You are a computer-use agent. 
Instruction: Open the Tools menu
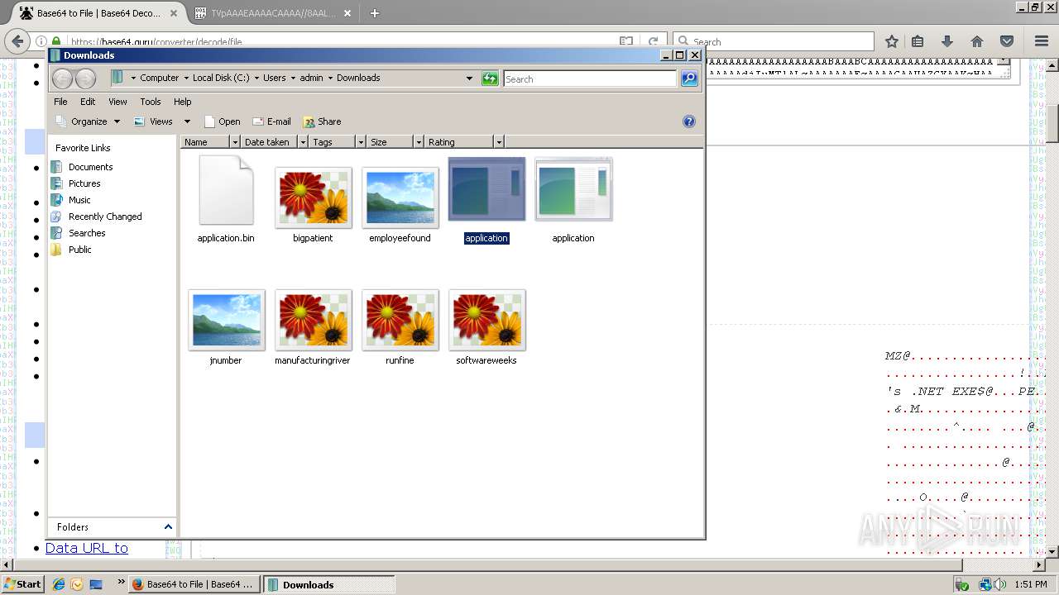(x=151, y=102)
